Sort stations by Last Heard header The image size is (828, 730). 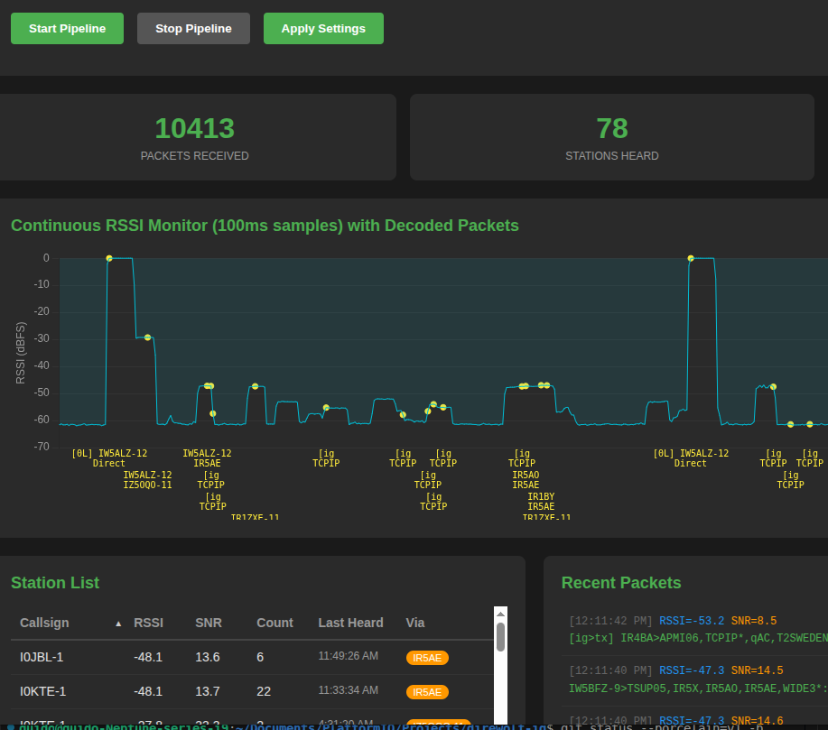pyautogui.click(x=350, y=623)
